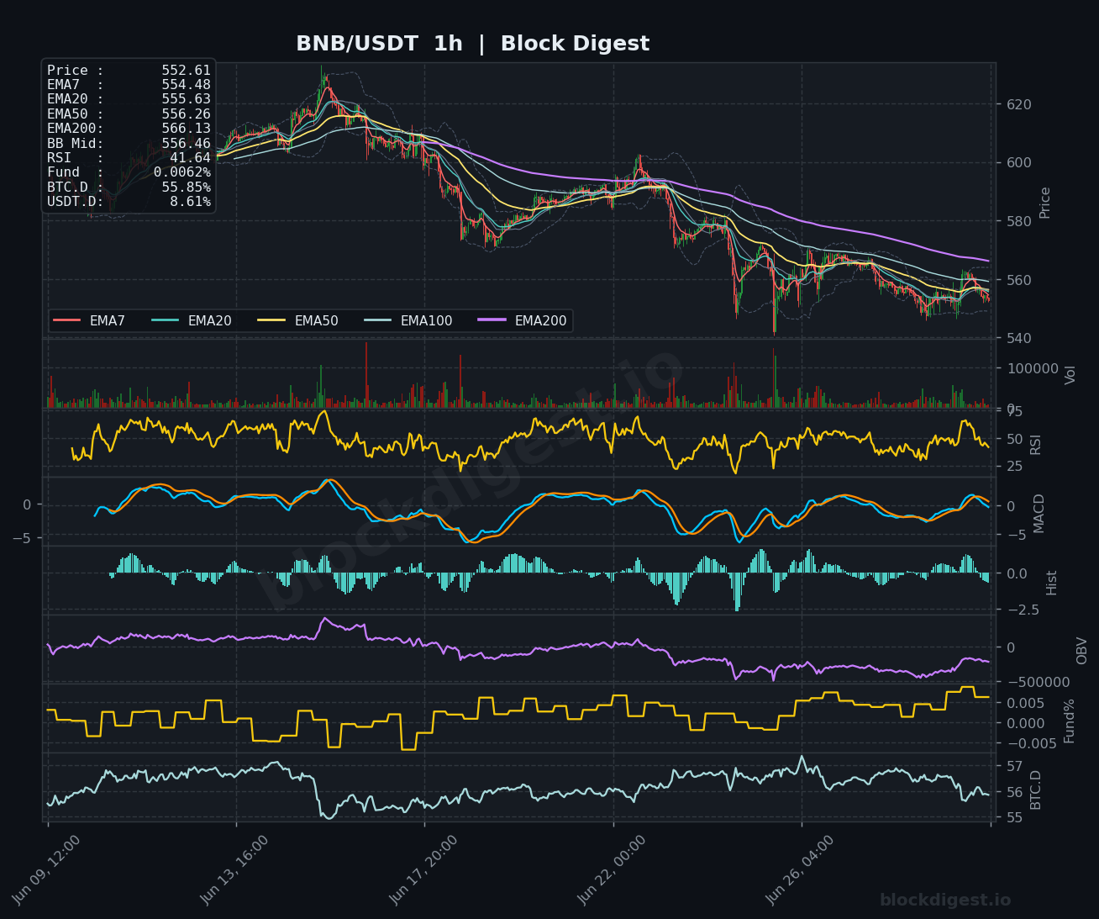Image resolution: width=1099 pixels, height=919 pixels.
Task: Click the RSI value 41.64
Action: pyautogui.click(x=190, y=158)
